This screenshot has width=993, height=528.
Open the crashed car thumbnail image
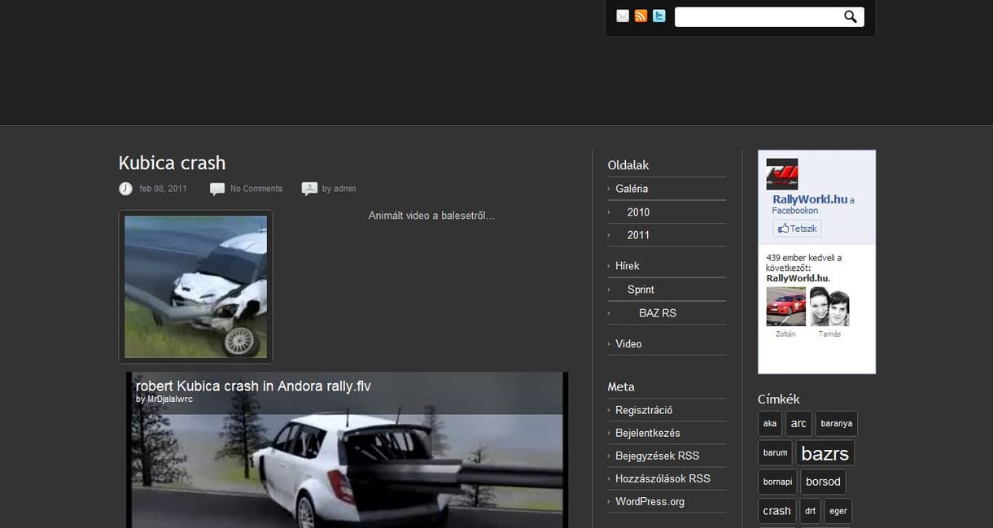195,286
